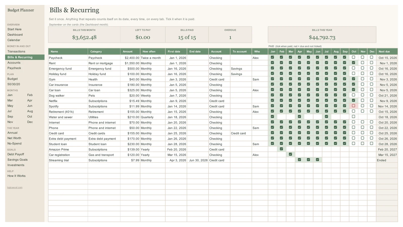The height and width of the screenshot is (227, 403).
Task: Untick Amazon Prime's Feb paid checkbox
Action: point(281,149)
